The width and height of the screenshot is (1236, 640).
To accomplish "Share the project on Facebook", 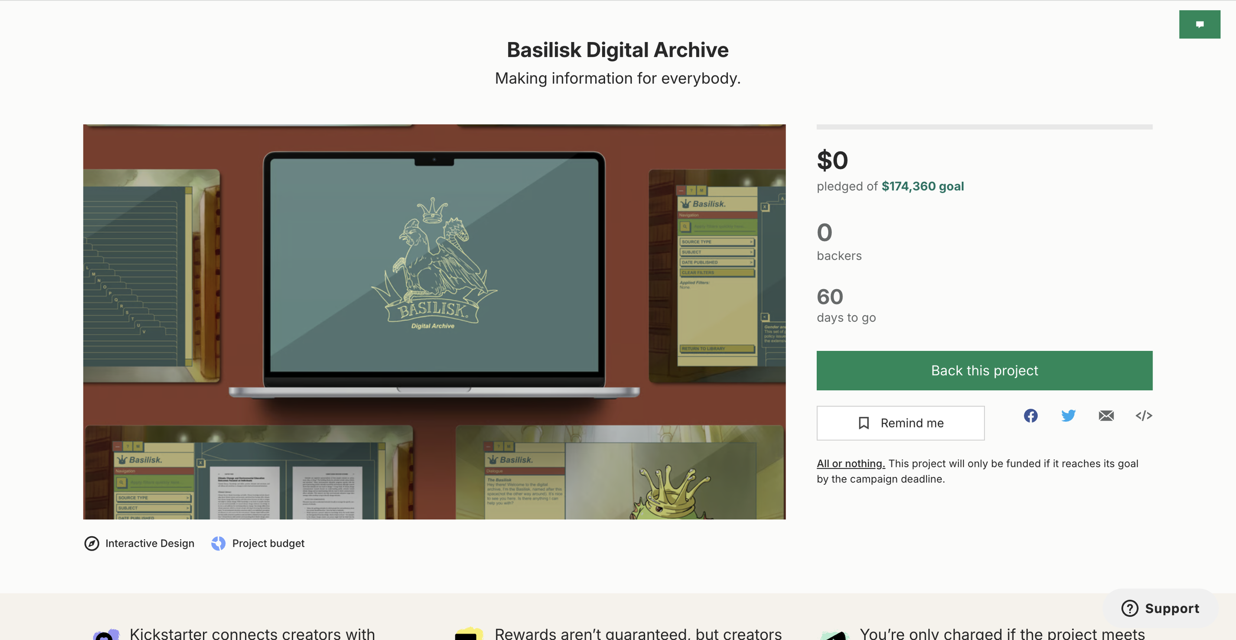I will [x=1030, y=416].
